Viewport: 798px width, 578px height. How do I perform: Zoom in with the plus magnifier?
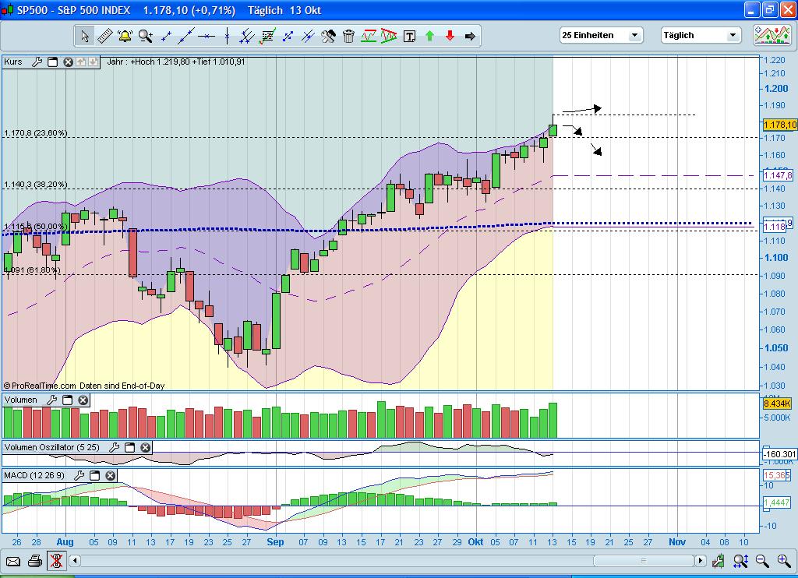[x=784, y=561]
